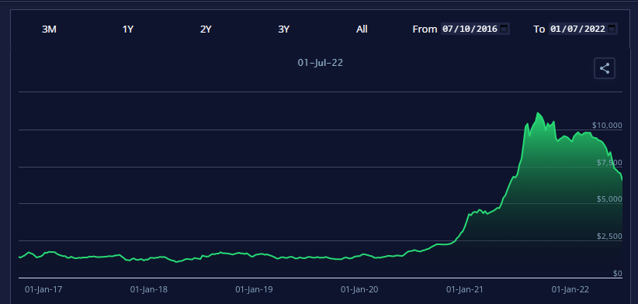This screenshot has width=638, height=304.
Task: Click the $10,000 price axis label
Action: (x=607, y=125)
